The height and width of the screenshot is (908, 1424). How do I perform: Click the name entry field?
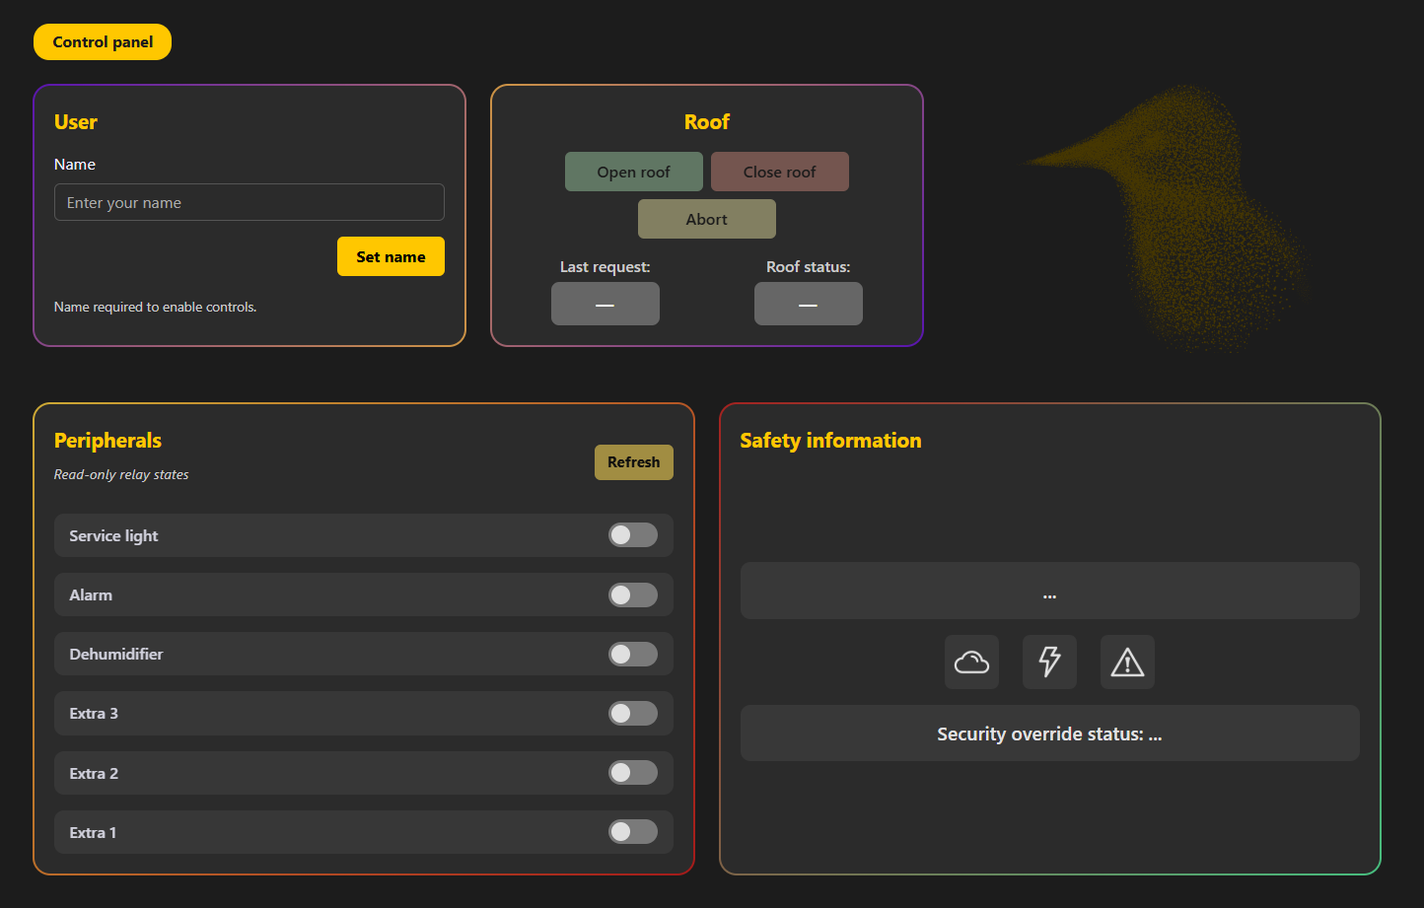(x=249, y=202)
